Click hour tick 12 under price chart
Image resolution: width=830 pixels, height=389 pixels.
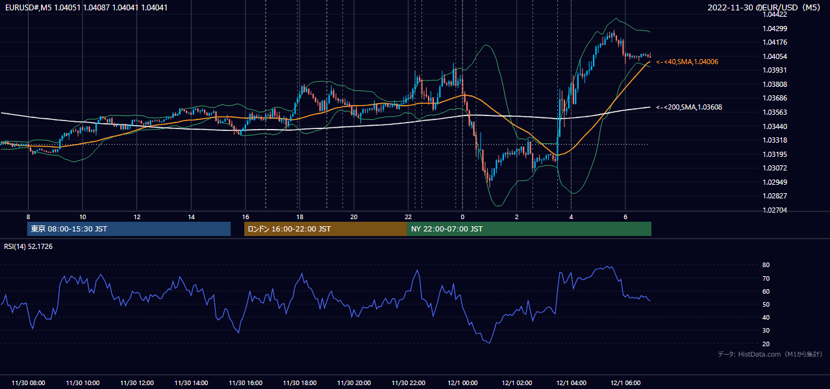[137, 217]
